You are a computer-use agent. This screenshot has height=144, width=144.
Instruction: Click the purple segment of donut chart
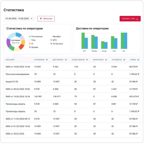coord(8,43)
